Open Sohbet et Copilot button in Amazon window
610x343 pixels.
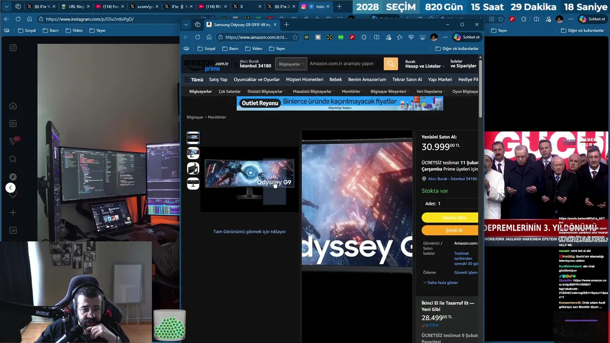click(467, 37)
